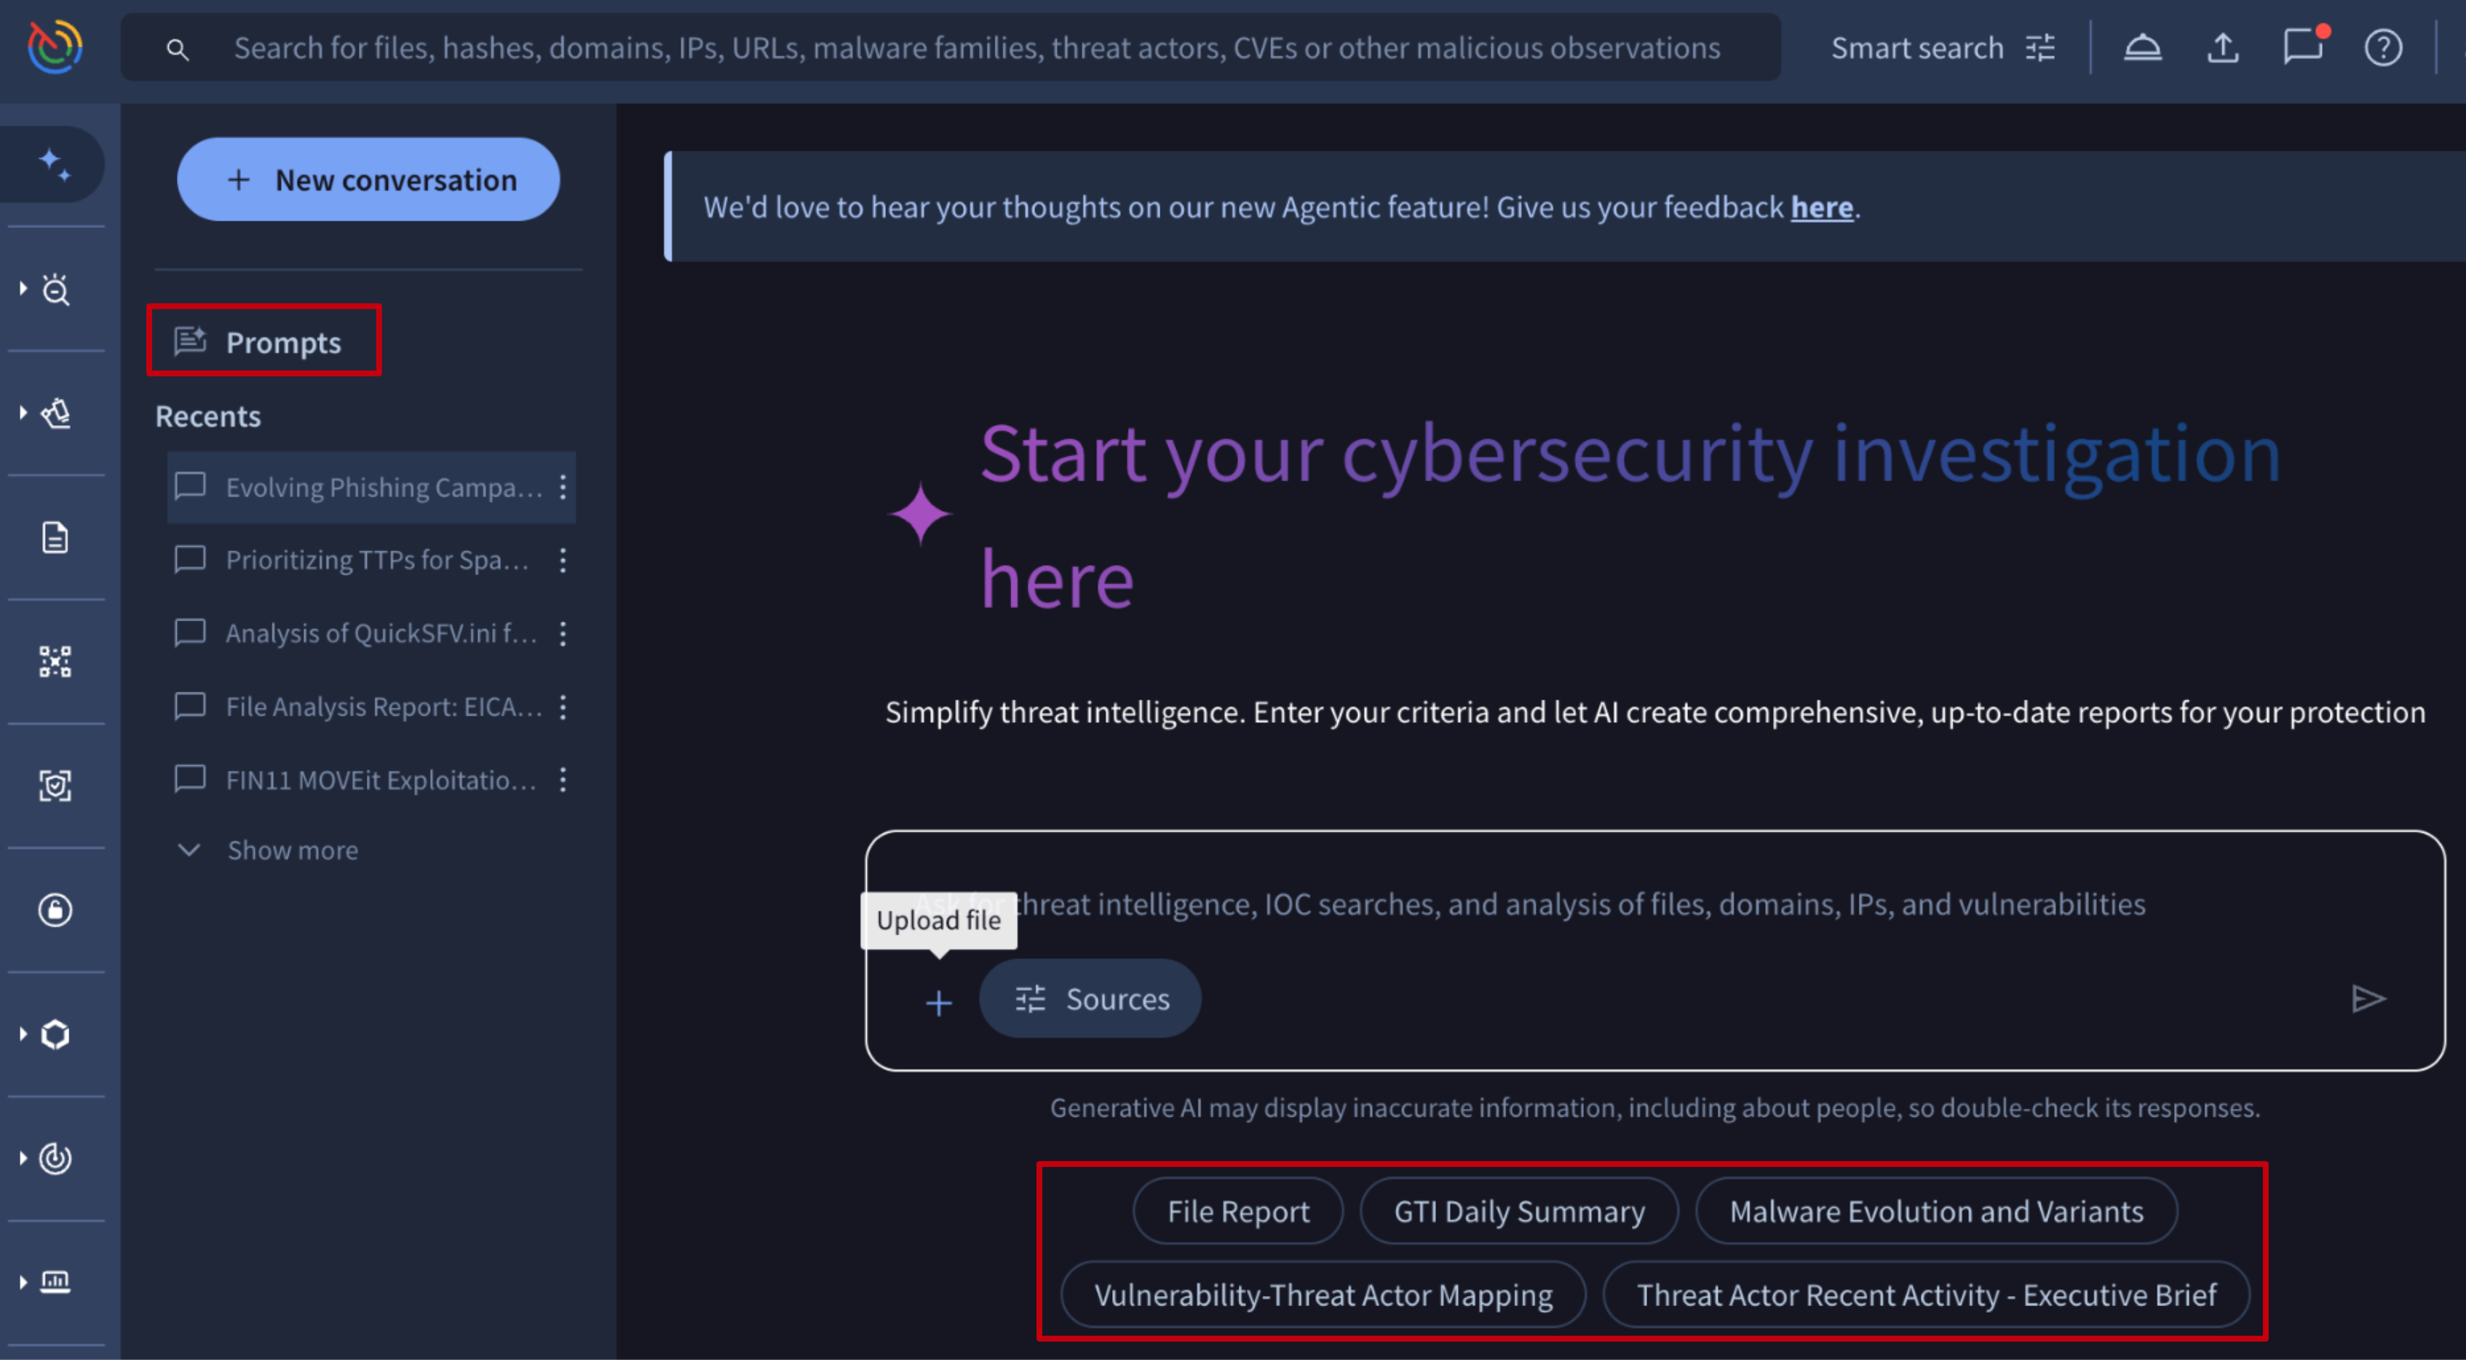Select the AI sparkle sidebar icon
Viewport: 2466px width, 1360px height.
click(x=55, y=164)
